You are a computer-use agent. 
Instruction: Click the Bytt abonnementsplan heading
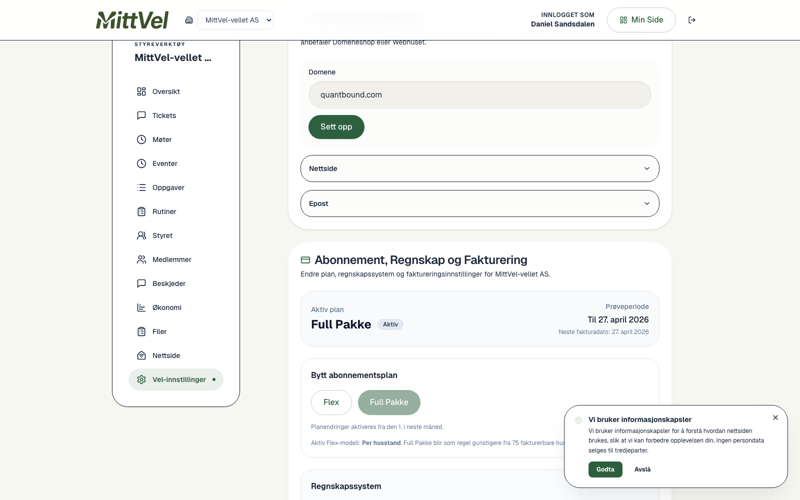point(354,375)
